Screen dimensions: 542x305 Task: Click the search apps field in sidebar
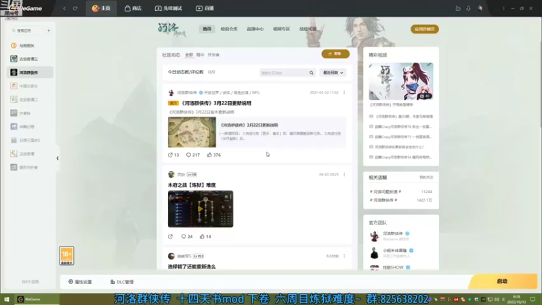pos(26,30)
